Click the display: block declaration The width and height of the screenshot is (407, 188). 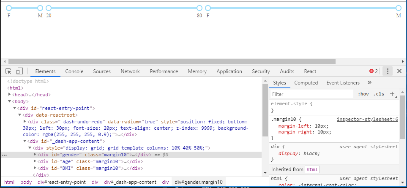pyautogui.click(x=299, y=153)
